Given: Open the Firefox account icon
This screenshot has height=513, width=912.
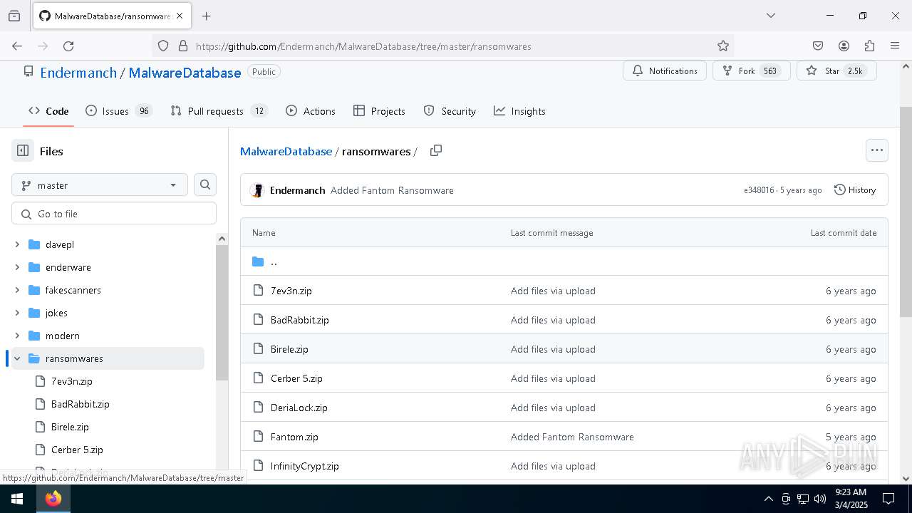Looking at the screenshot, I should [x=844, y=46].
